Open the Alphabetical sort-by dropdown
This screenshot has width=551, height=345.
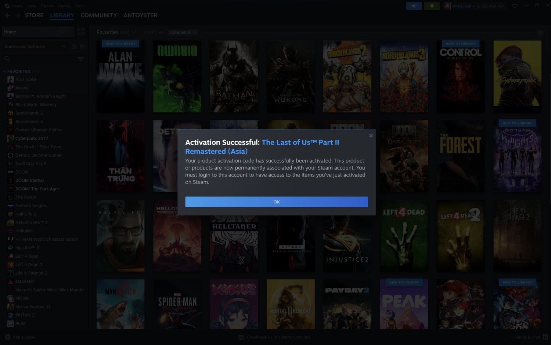(x=183, y=33)
